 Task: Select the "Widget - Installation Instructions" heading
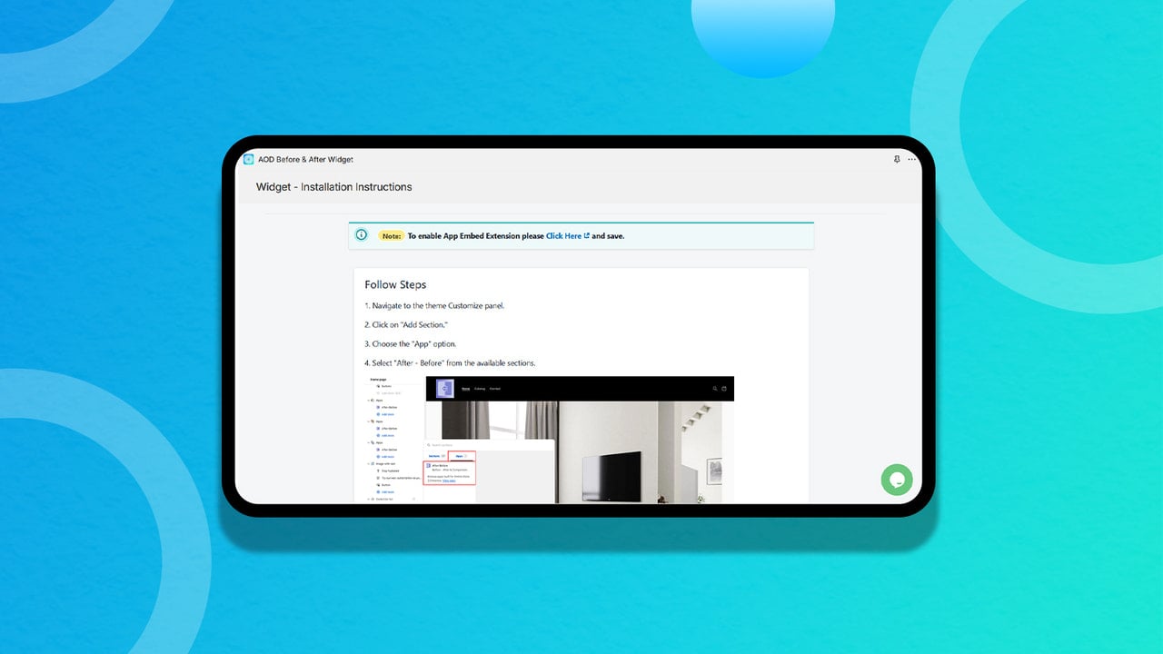(x=334, y=187)
